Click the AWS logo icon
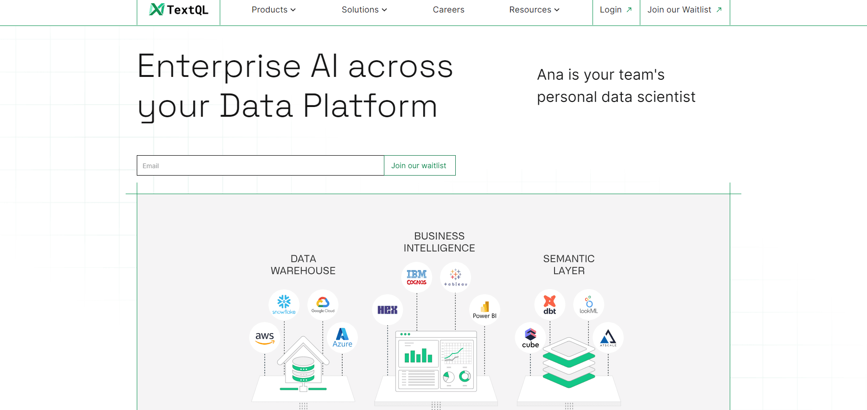 (x=265, y=338)
